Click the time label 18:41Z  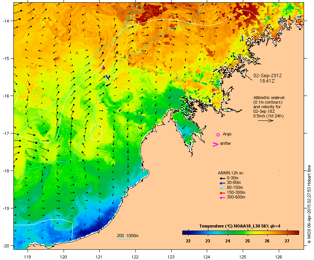tap(267, 81)
